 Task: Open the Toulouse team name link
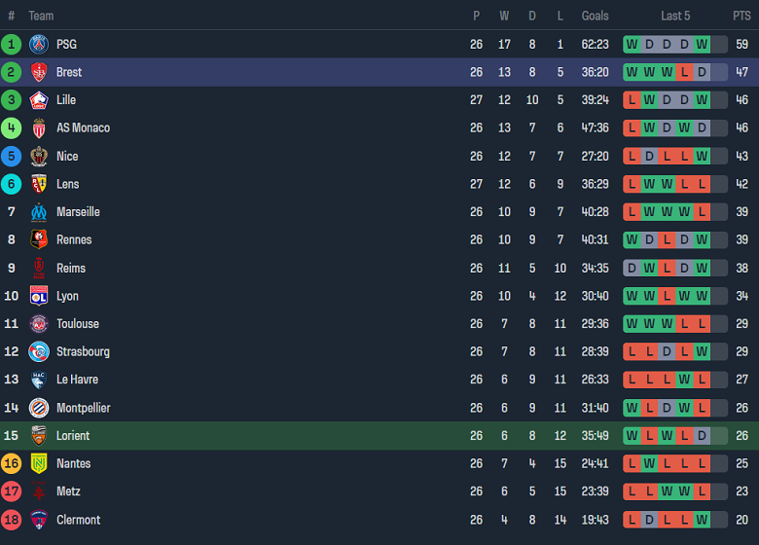77,324
